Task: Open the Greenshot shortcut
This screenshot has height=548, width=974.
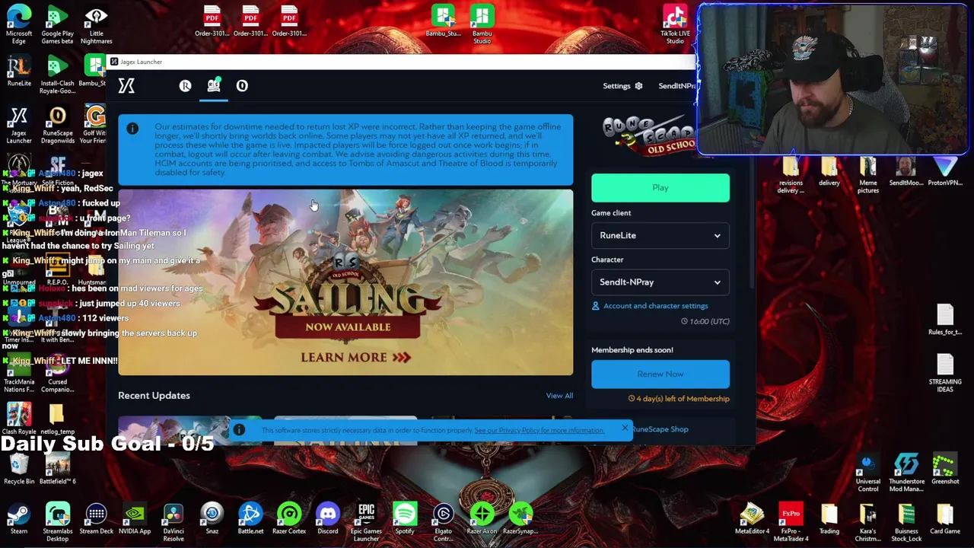Action: 945,469
